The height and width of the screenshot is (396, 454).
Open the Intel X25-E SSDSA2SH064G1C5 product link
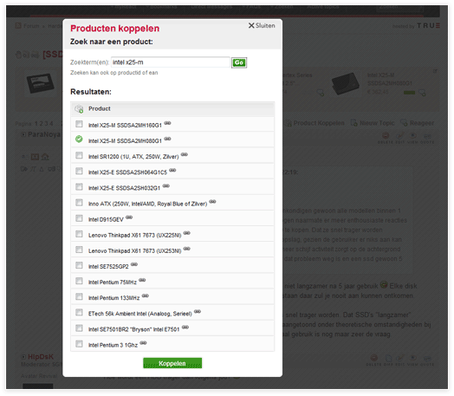point(127,172)
